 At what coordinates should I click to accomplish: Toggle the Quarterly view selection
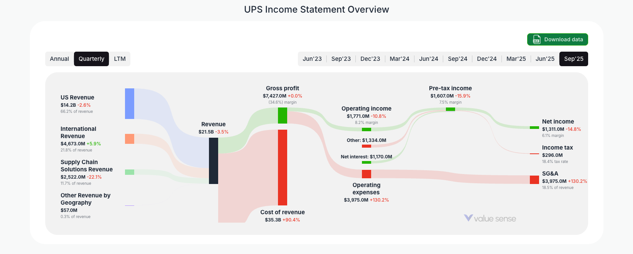(91, 59)
